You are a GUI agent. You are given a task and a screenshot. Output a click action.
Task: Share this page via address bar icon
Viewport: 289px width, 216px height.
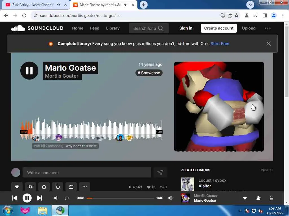tap(230, 16)
